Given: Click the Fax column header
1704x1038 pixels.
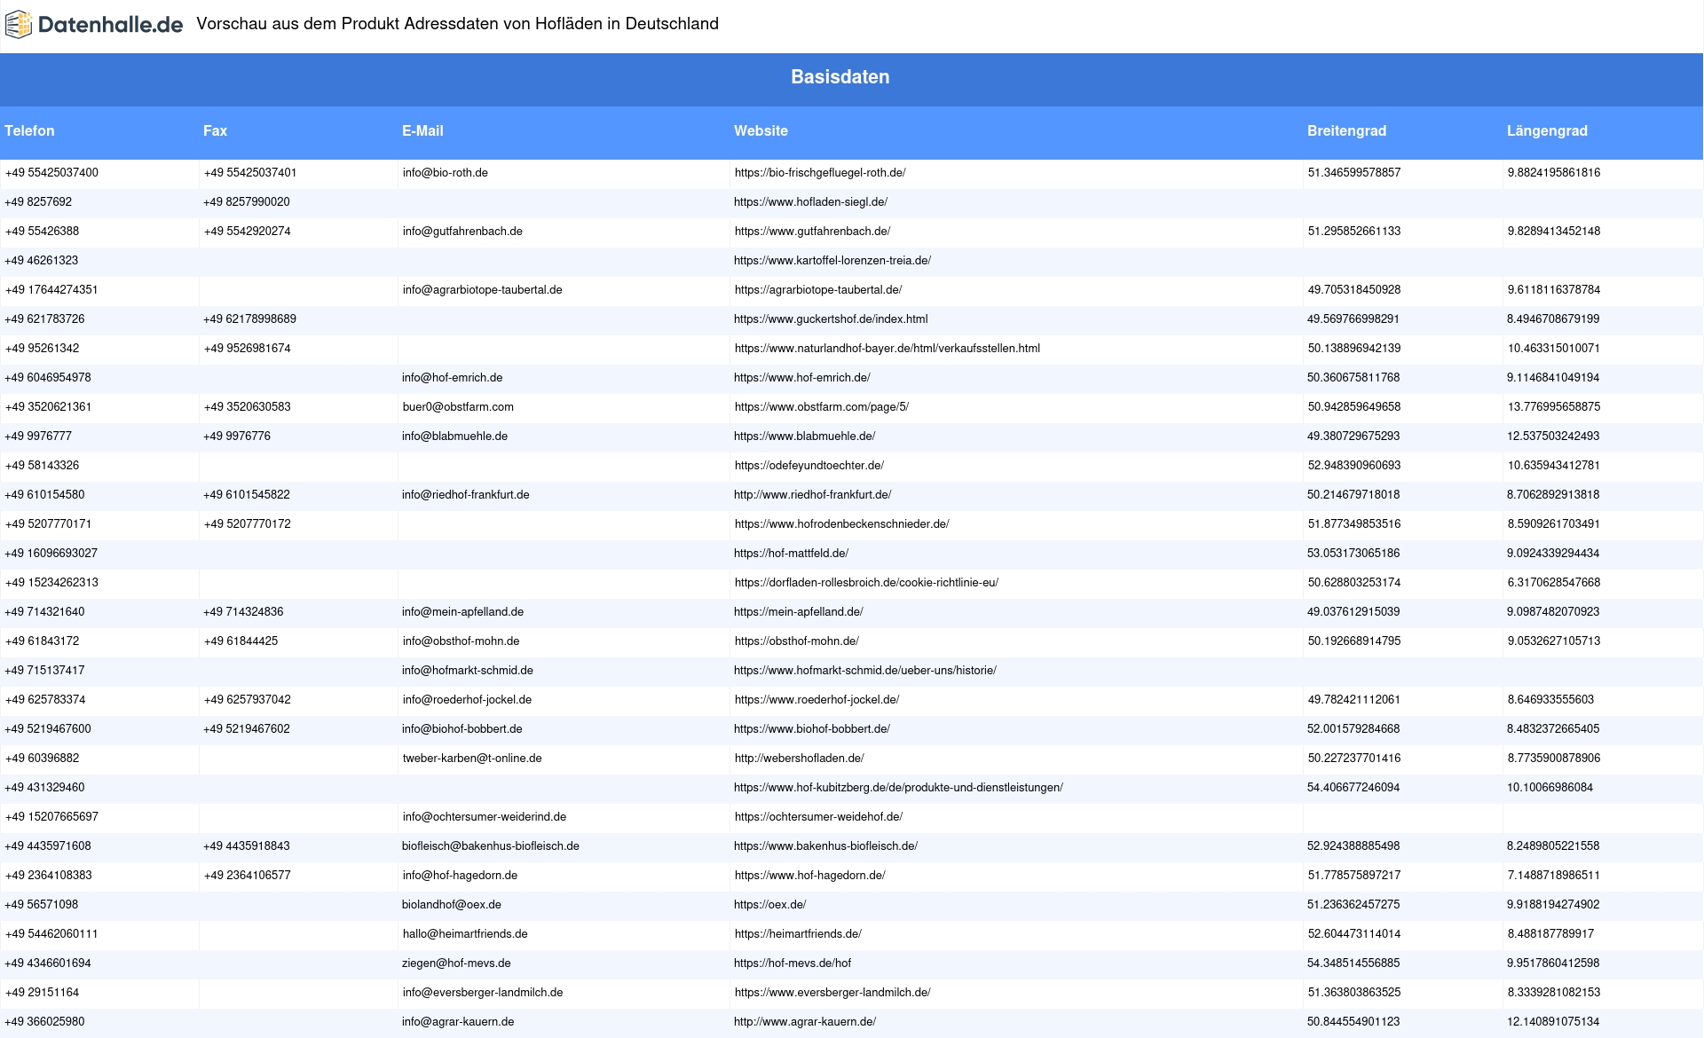Looking at the screenshot, I should click(x=215, y=131).
